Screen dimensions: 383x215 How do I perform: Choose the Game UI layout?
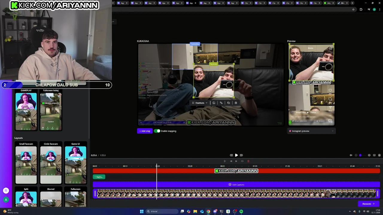(x=75, y=165)
